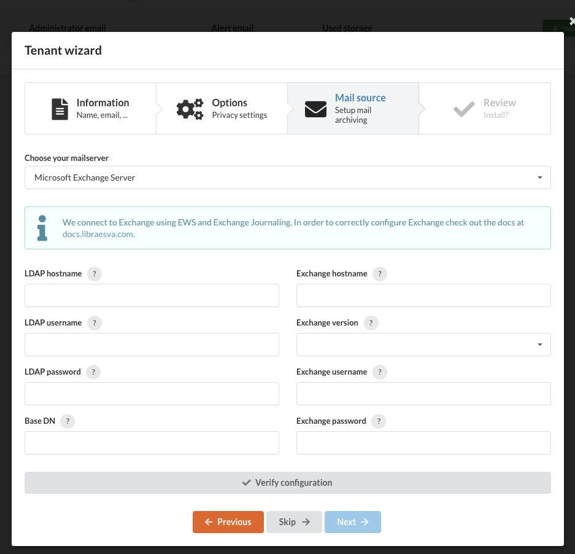Go to the Information wizard step
This screenshot has width=575, height=554.
[x=91, y=108]
